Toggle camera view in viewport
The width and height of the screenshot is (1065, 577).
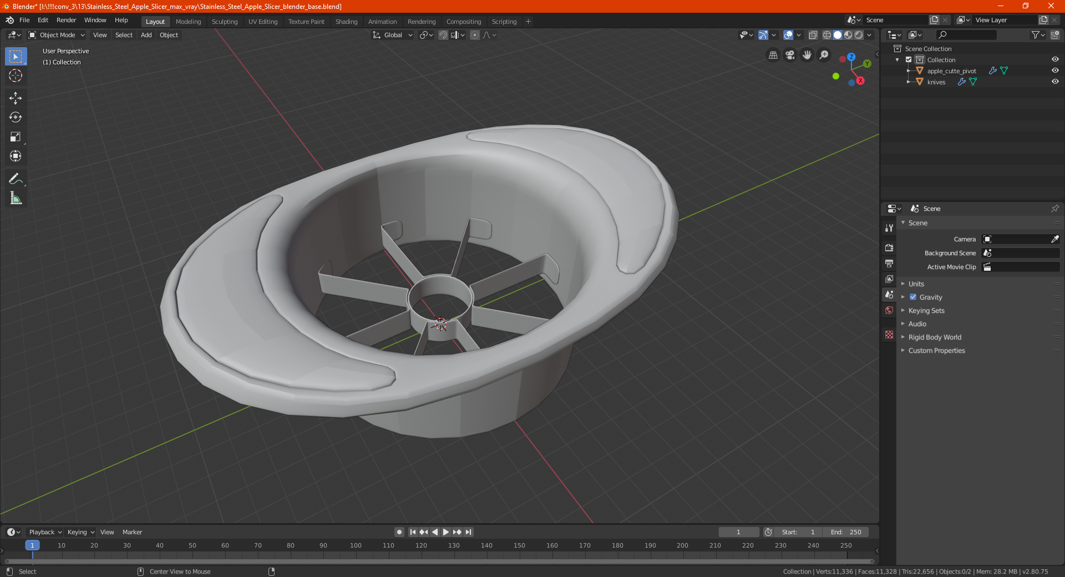pyautogui.click(x=790, y=55)
